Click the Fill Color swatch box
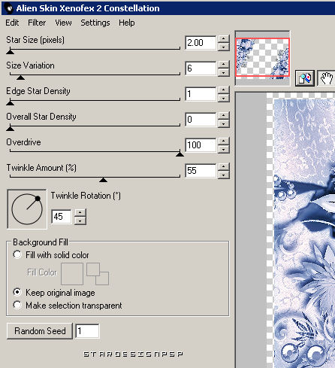335x368 pixels. tap(72, 274)
